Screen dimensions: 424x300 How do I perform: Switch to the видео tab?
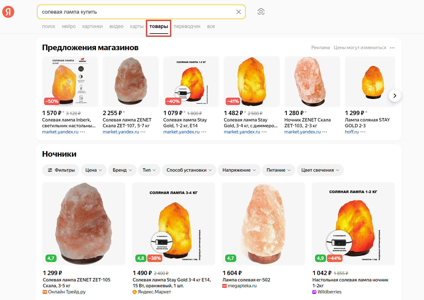[116, 26]
